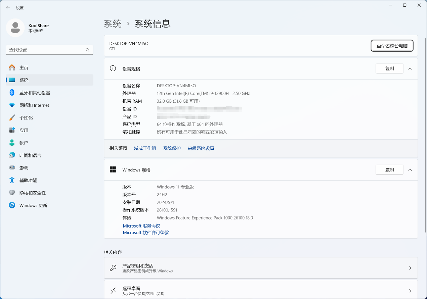Open Bluetooth settings via its sidebar icon
427x299 pixels.
[x=12, y=93]
